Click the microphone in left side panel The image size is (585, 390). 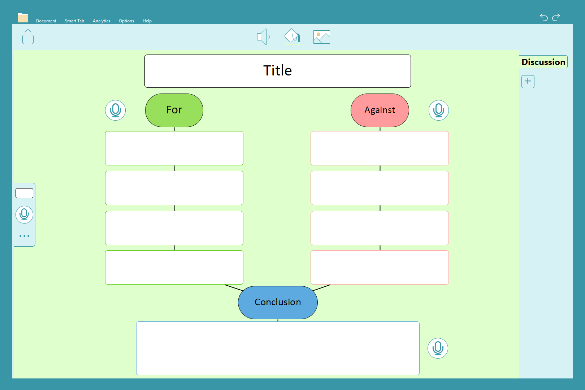click(x=24, y=214)
